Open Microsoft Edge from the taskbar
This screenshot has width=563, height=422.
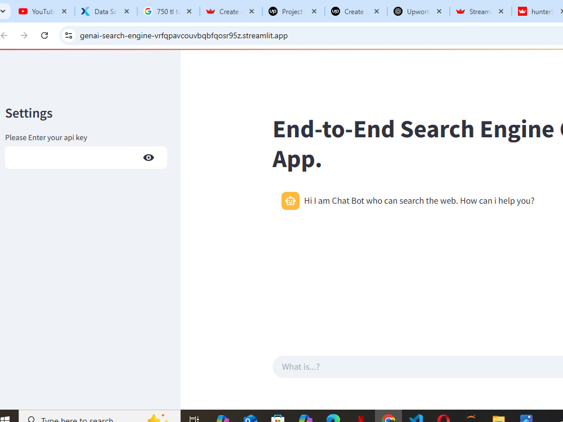[333, 419]
